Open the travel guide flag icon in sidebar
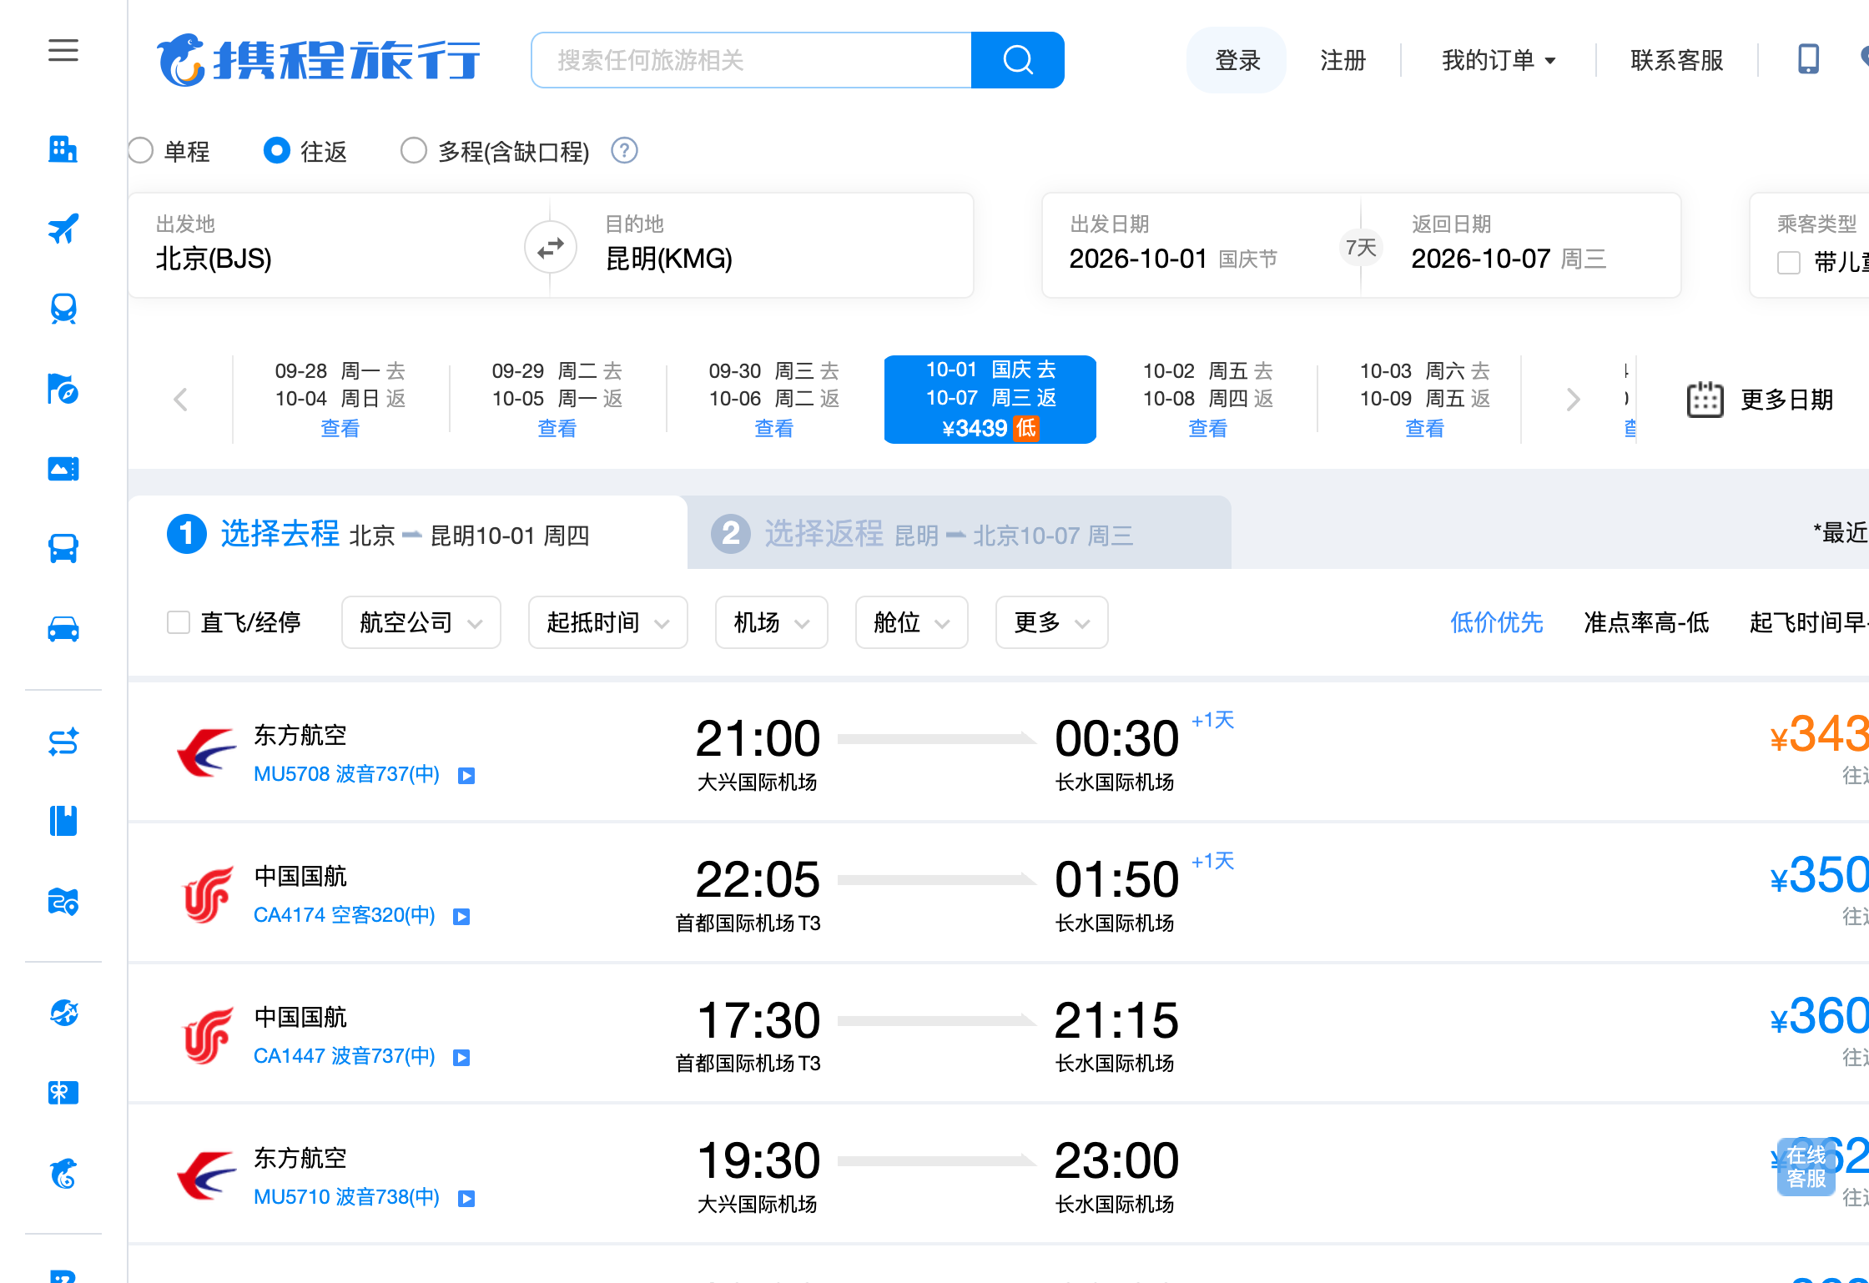Image resolution: width=1869 pixels, height=1283 pixels. (63, 389)
